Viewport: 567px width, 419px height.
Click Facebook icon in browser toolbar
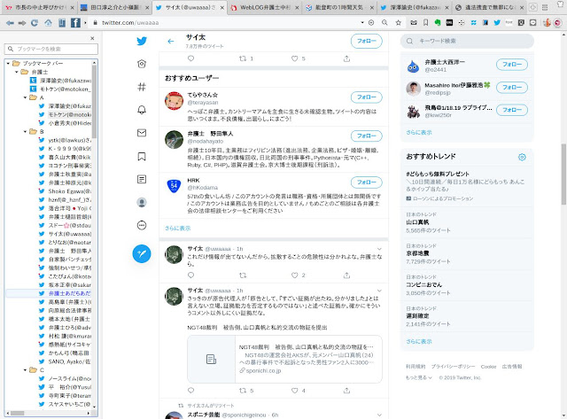[x=75, y=23]
